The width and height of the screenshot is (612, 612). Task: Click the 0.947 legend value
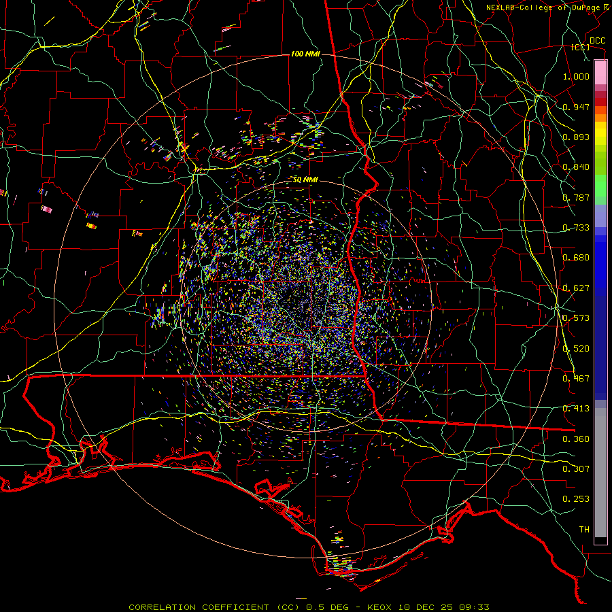click(x=576, y=107)
